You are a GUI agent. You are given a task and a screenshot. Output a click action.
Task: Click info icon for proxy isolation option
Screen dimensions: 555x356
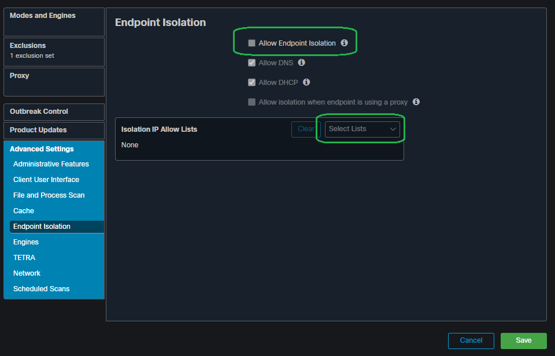(x=416, y=102)
